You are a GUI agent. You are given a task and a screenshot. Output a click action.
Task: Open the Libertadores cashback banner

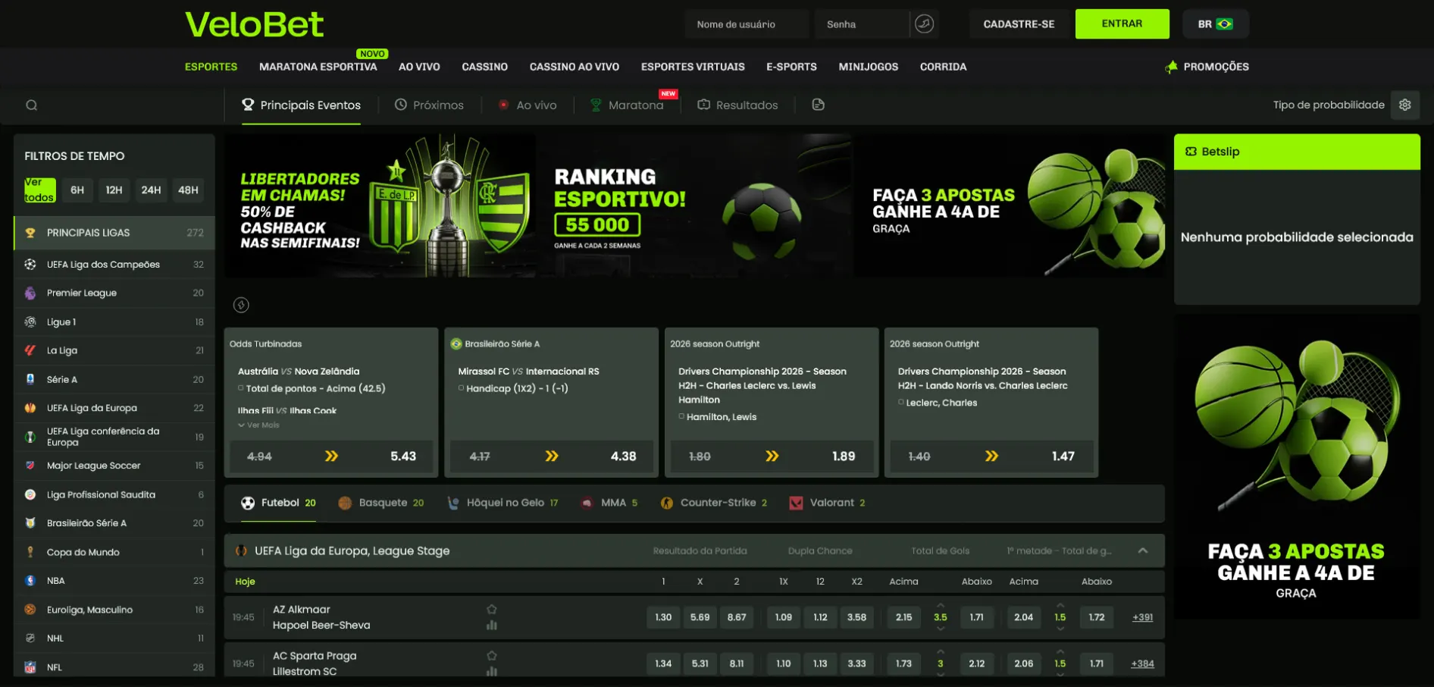pyautogui.click(x=380, y=205)
